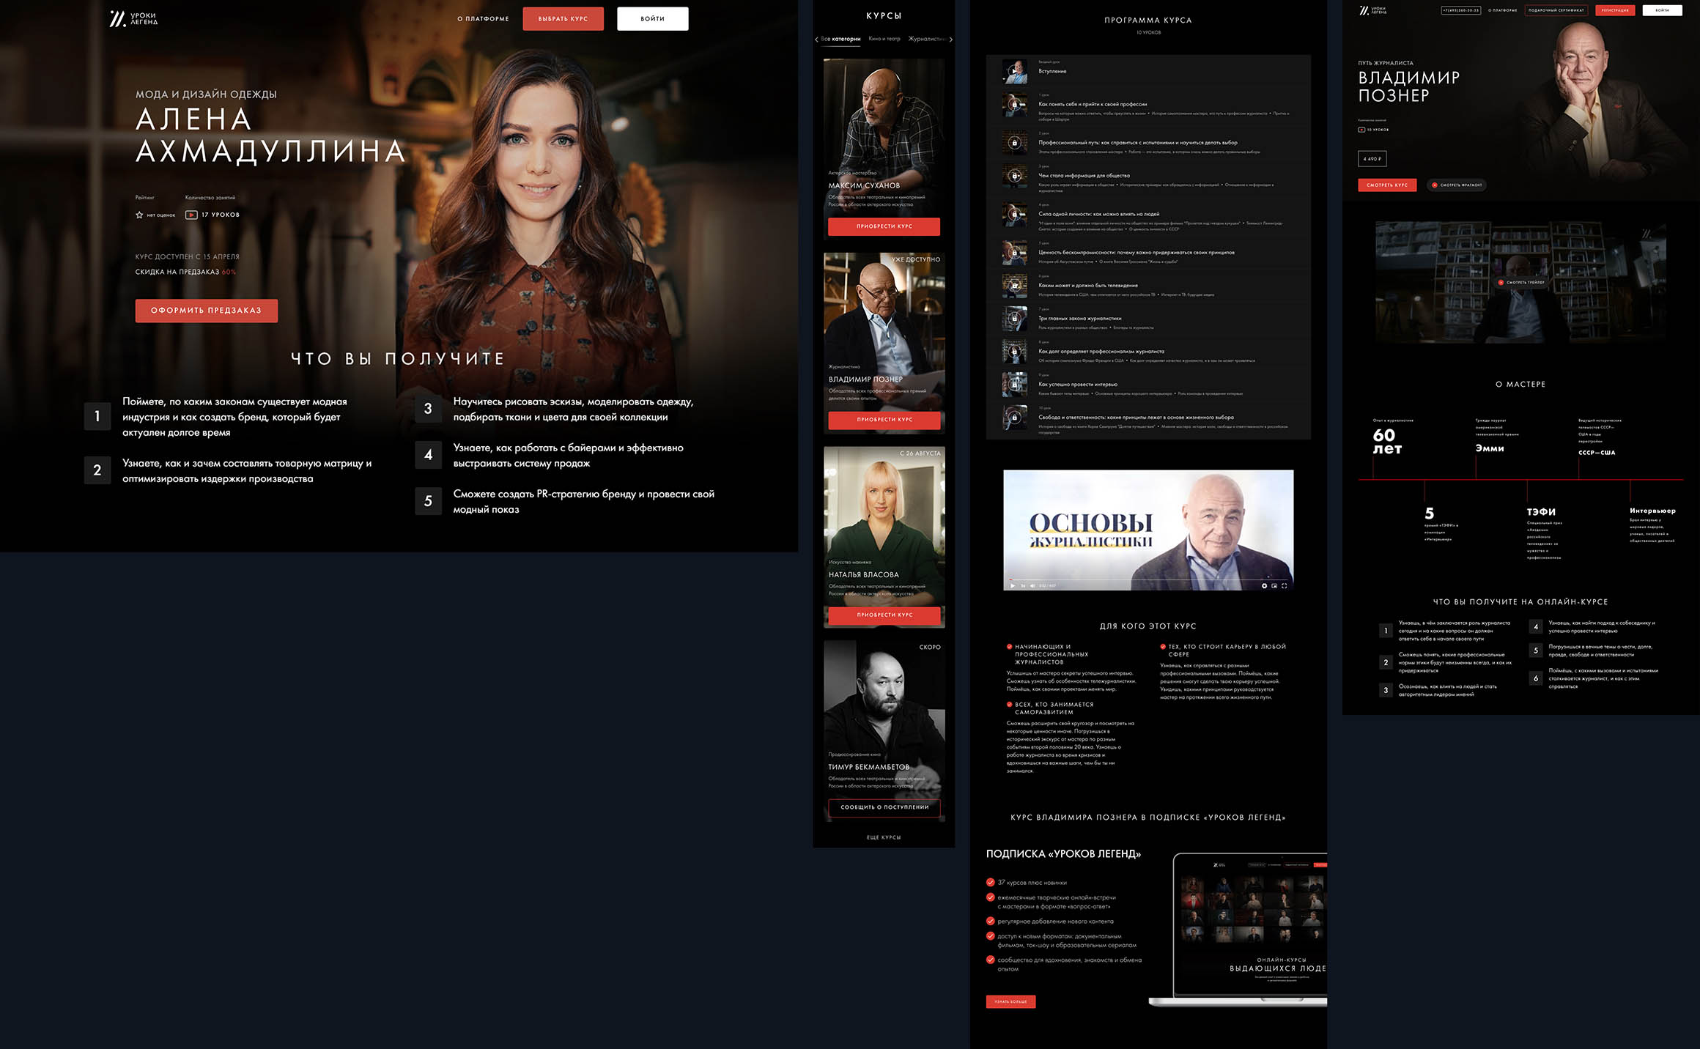Click the picture-in-picture icon in video player
Image resolution: width=1700 pixels, height=1049 pixels.
coord(1274,586)
